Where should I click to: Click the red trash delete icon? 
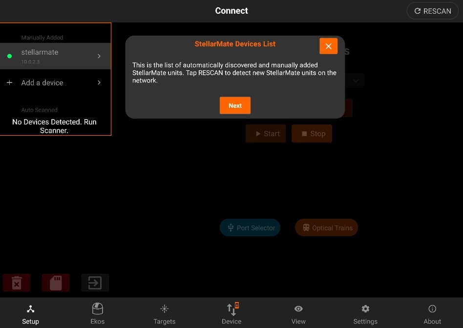17,283
